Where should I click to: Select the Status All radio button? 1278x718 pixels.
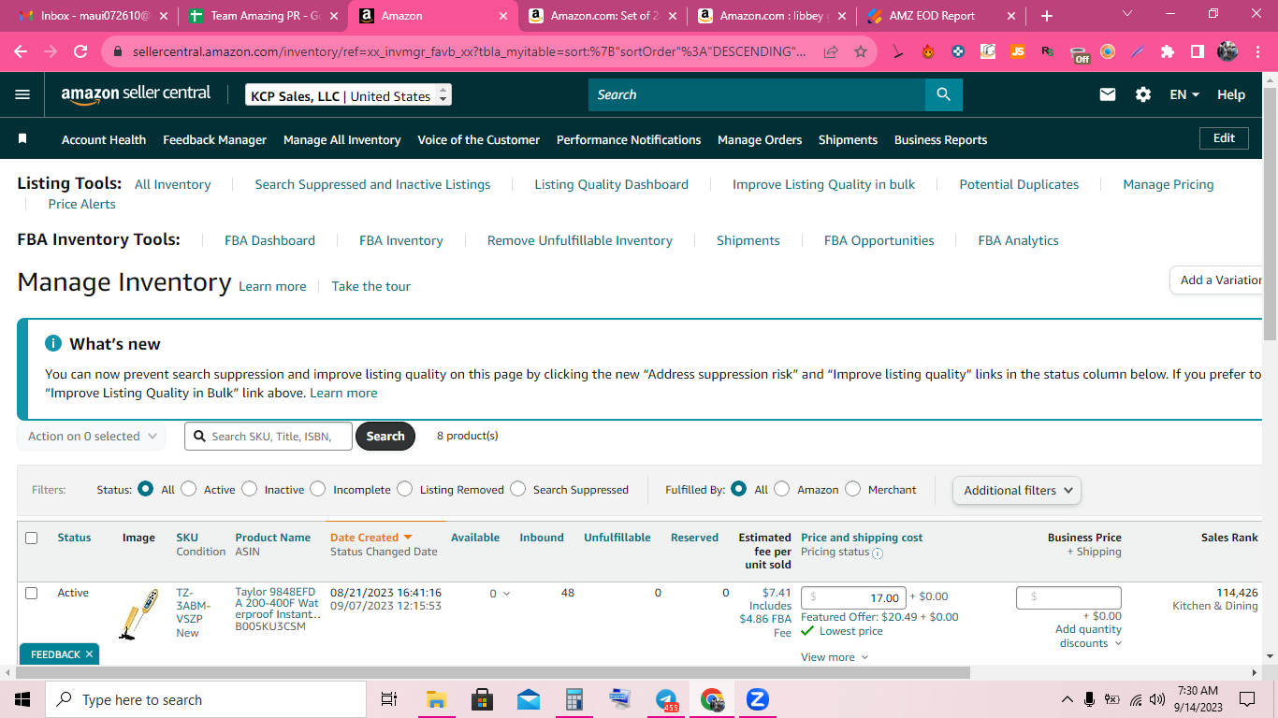[x=145, y=489]
